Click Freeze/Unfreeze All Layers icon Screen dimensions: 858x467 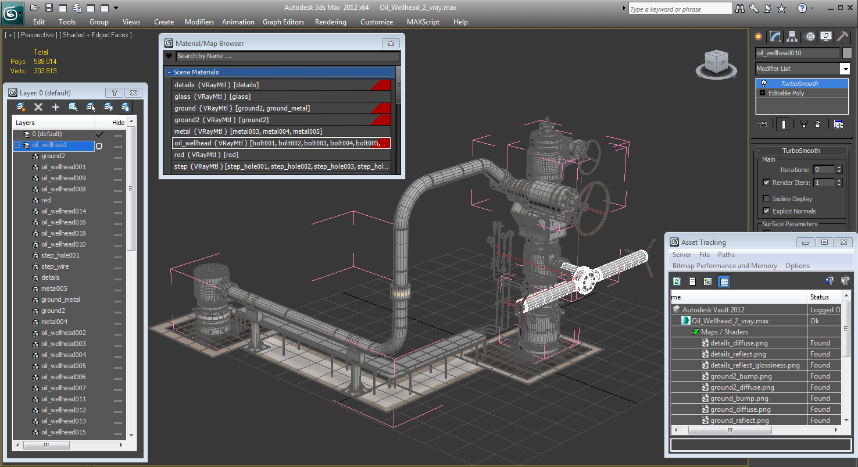[x=125, y=107]
